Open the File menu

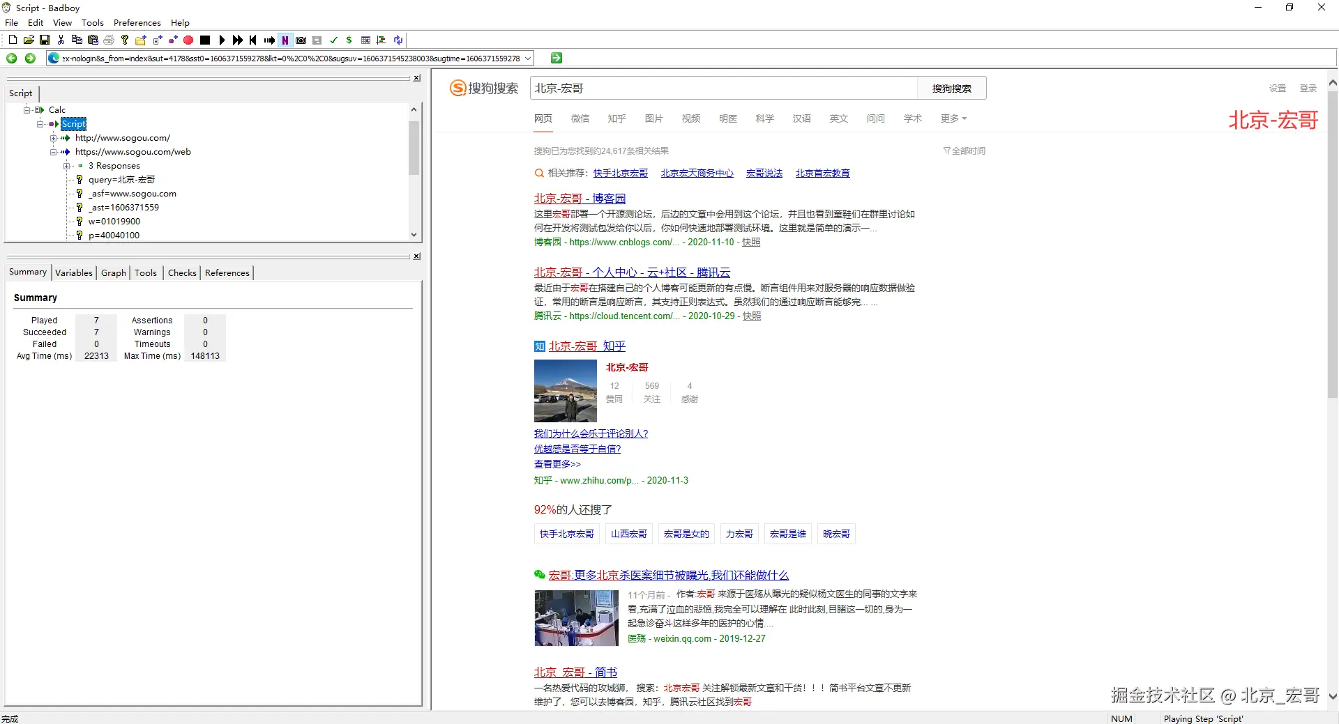point(11,23)
